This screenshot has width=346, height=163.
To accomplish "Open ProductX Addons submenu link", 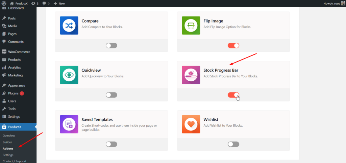I will tap(8, 149).
